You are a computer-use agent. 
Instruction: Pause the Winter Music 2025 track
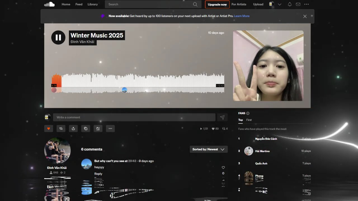tap(58, 37)
